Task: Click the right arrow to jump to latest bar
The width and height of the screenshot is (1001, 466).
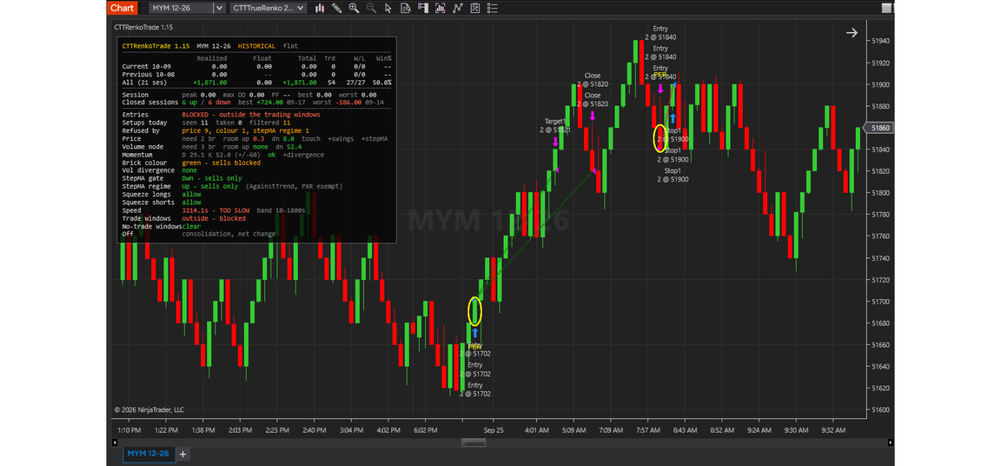Action: pos(852,33)
